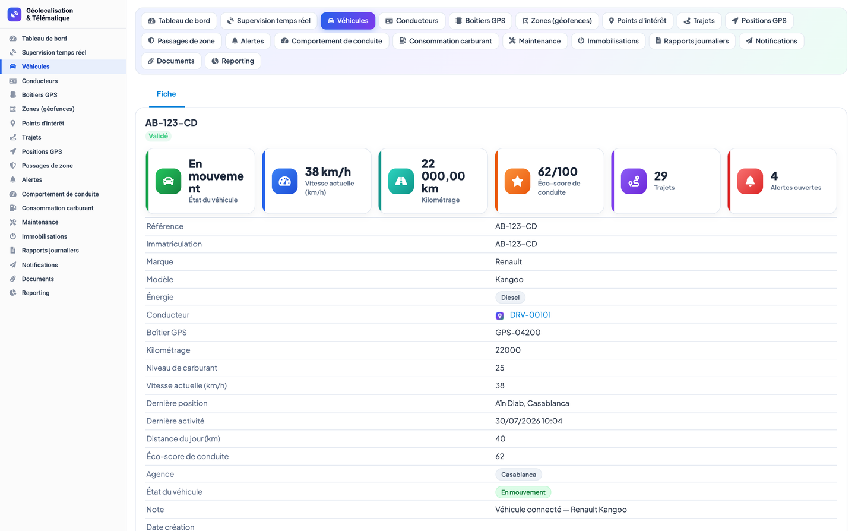This screenshot has width=858, height=531.
Task: Select the Véhicules top tab
Action: tap(348, 21)
